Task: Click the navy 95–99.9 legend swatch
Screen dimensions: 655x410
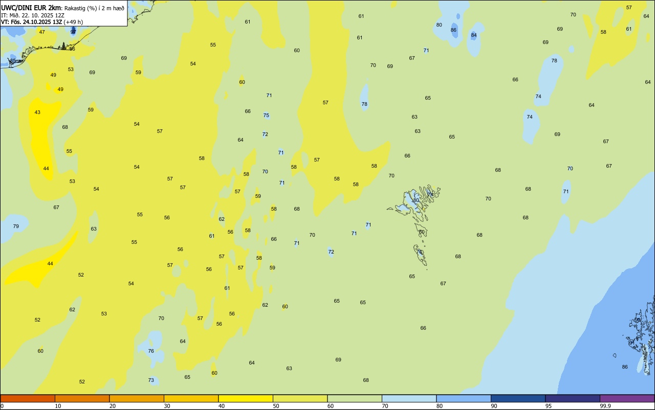Action: click(573, 398)
